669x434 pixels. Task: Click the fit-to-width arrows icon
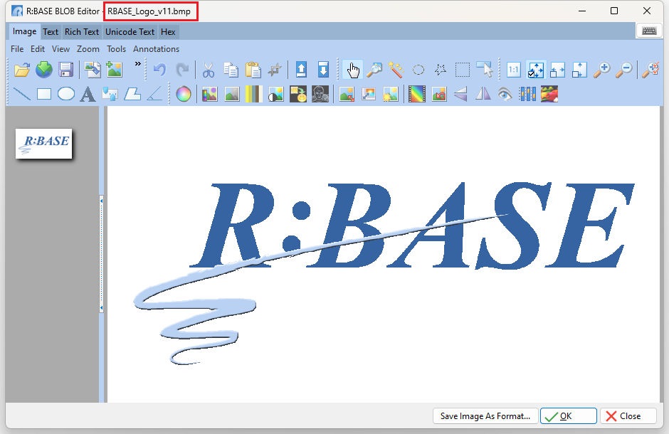click(x=558, y=70)
